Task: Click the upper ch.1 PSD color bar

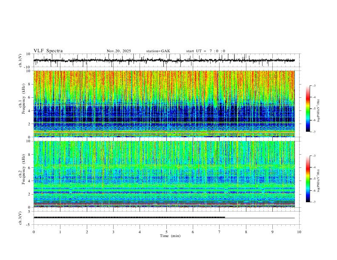Action: point(308,109)
